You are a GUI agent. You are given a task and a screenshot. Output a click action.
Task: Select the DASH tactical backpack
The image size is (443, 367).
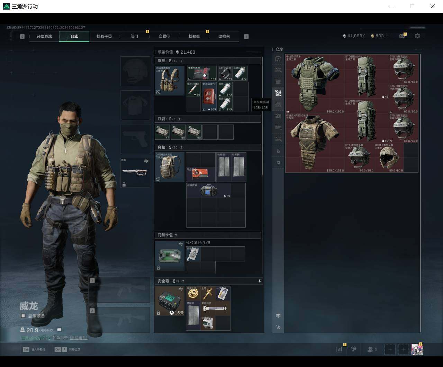pos(170,167)
